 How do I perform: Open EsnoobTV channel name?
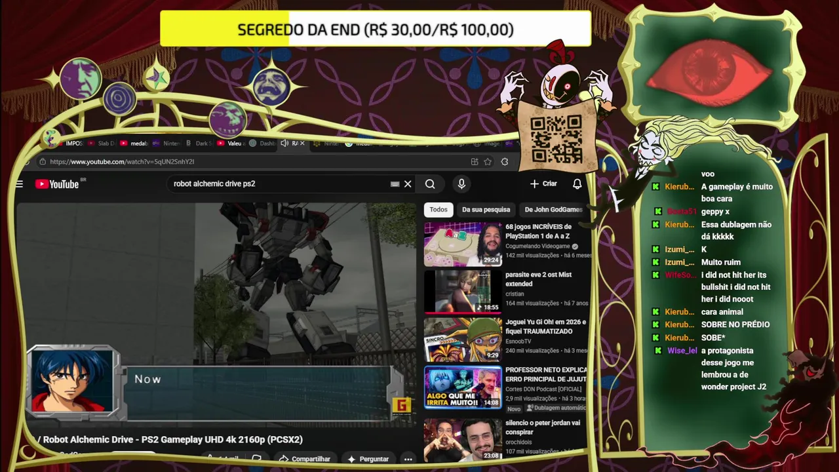pos(518,342)
